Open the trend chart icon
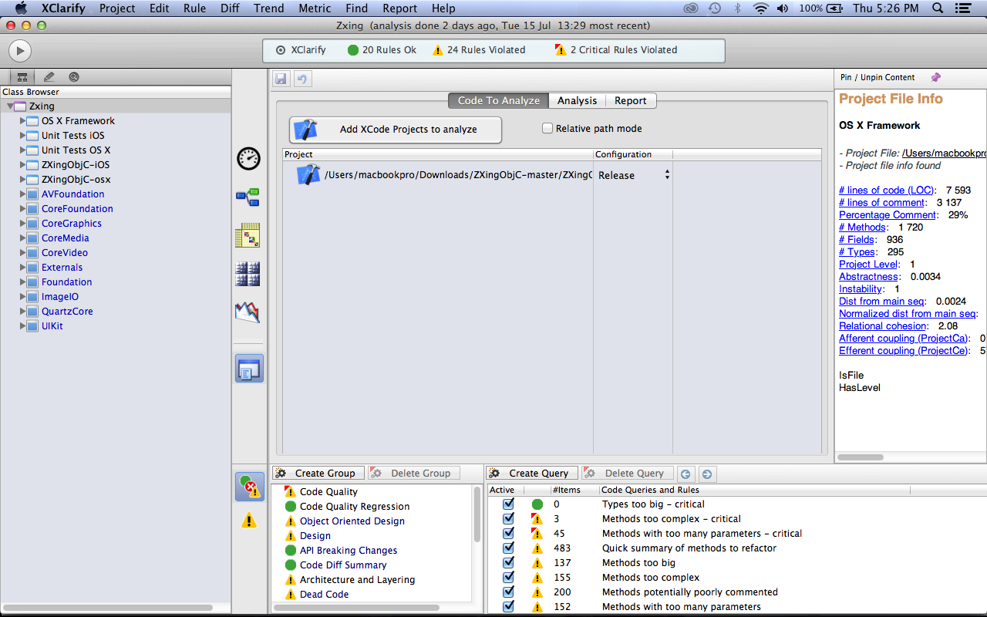The height and width of the screenshot is (617, 987). [248, 312]
